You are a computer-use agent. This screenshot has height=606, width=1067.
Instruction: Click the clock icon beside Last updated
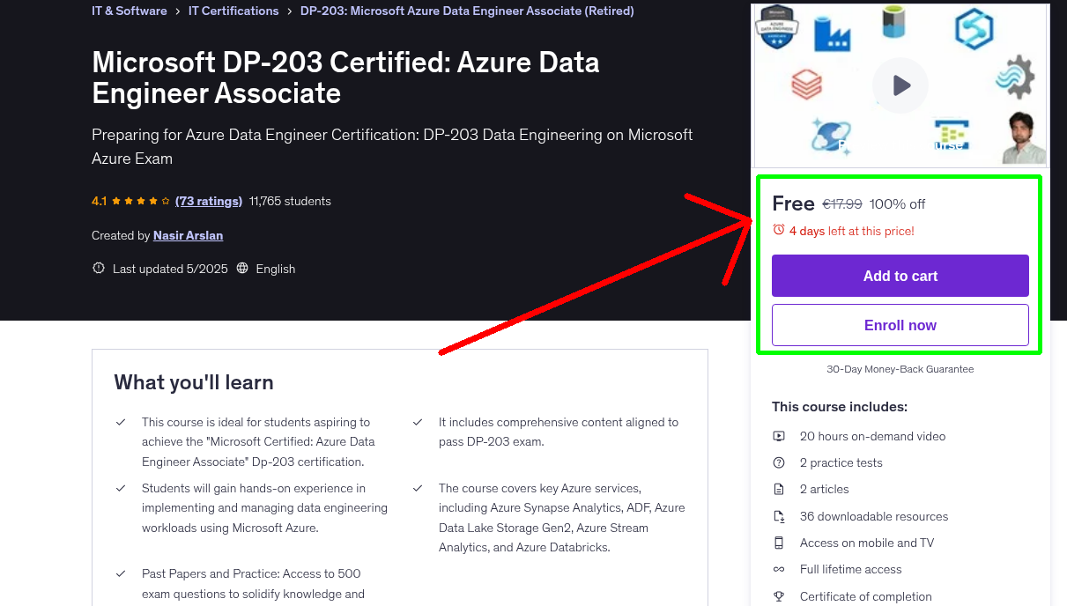pos(98,269)
